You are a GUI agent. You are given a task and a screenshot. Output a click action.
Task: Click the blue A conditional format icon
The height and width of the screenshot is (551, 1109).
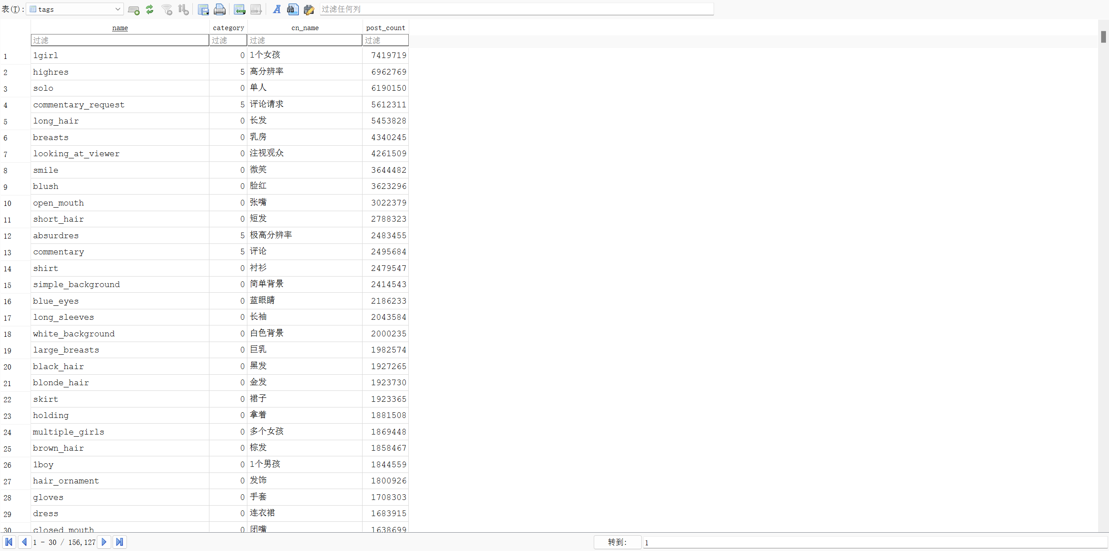click(x=277, y=9)
